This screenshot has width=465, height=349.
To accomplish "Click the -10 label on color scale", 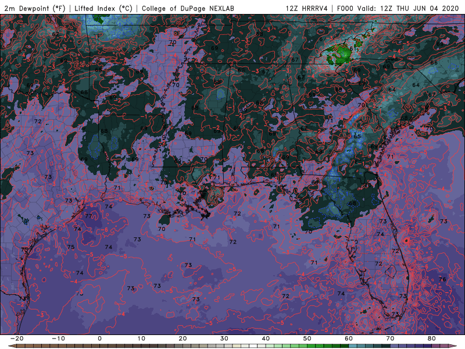I will [58, 339].
